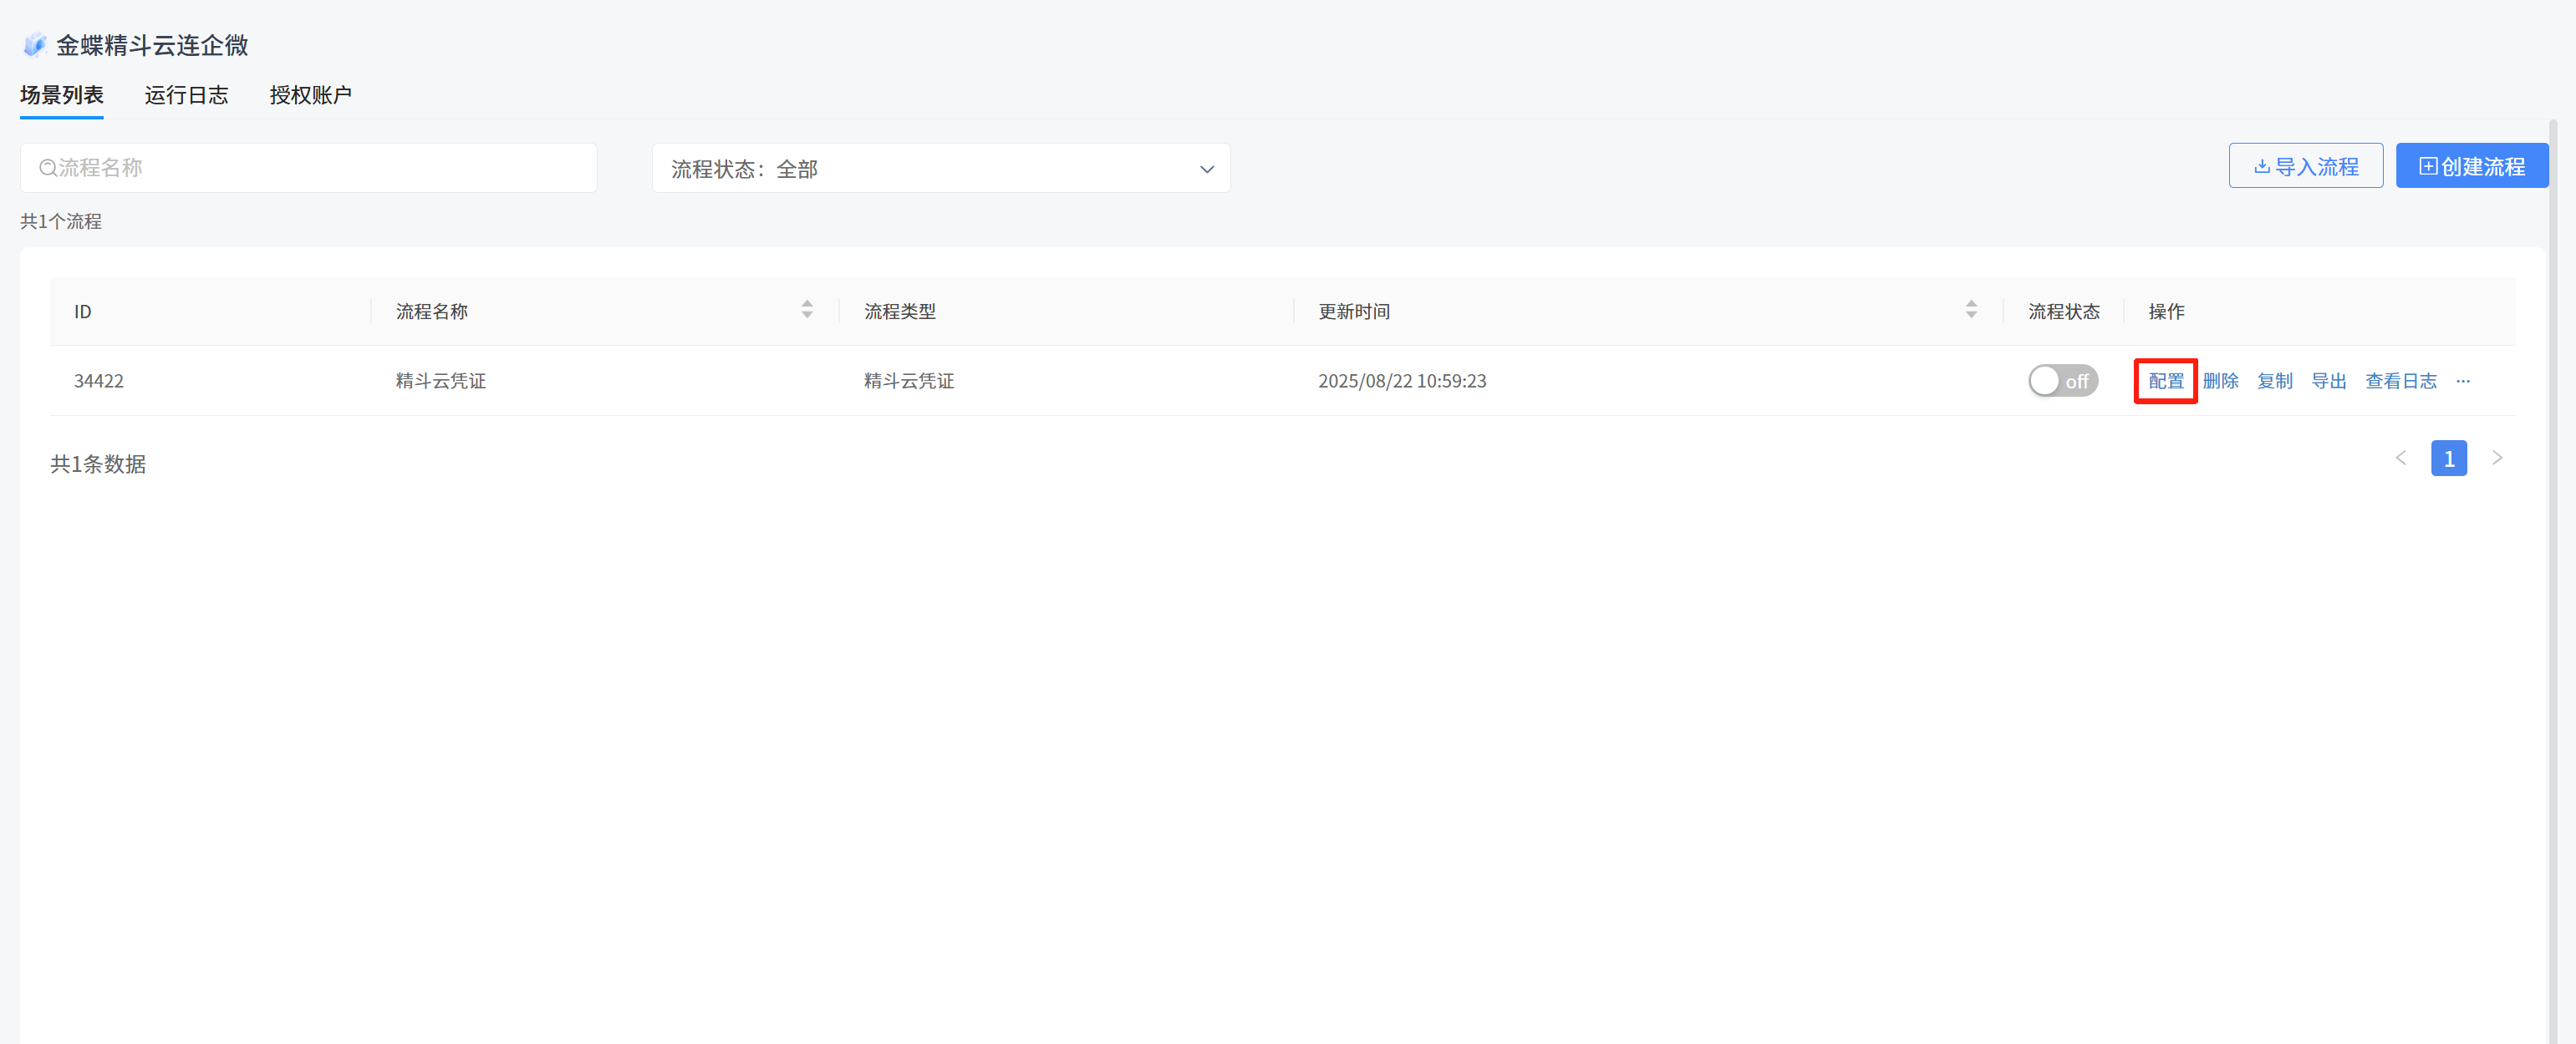Click the 导入流程 button
The width and height of the screenshot is (2576, 1044).
(2305, 167)
